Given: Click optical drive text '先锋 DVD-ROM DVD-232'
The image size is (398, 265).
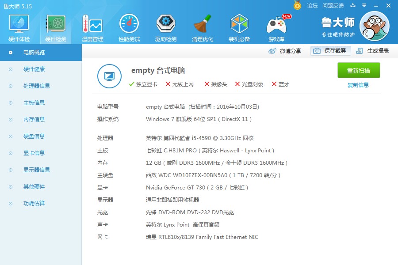Looking at the screenshot, I should (x=178, y=212).
